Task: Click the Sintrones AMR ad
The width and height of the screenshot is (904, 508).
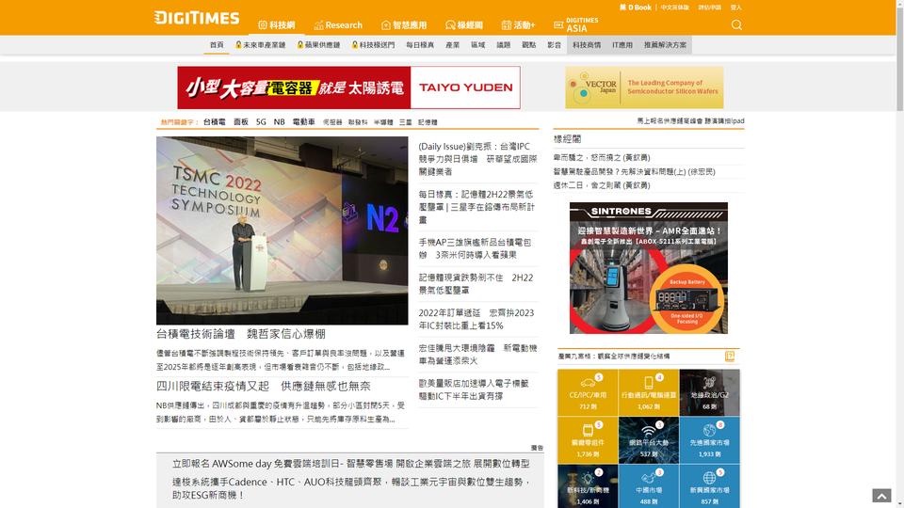Action: [649, 268]
